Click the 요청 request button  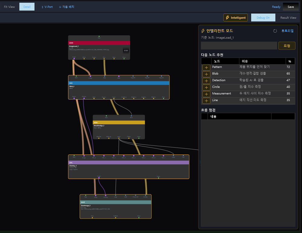point(287,46)
